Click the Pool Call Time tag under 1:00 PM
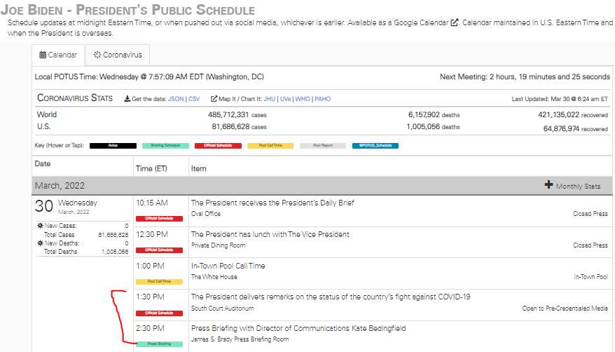 159,281
